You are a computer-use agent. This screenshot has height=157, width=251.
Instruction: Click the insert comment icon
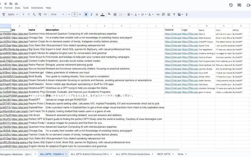(x=163, y=14)
